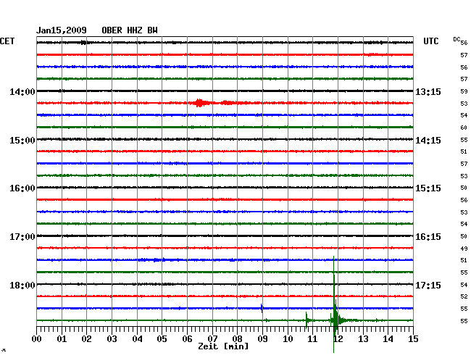This screenshot has height=358, width=471.
Task: Click the 09 minute axis label
Action: coord(262,338)
